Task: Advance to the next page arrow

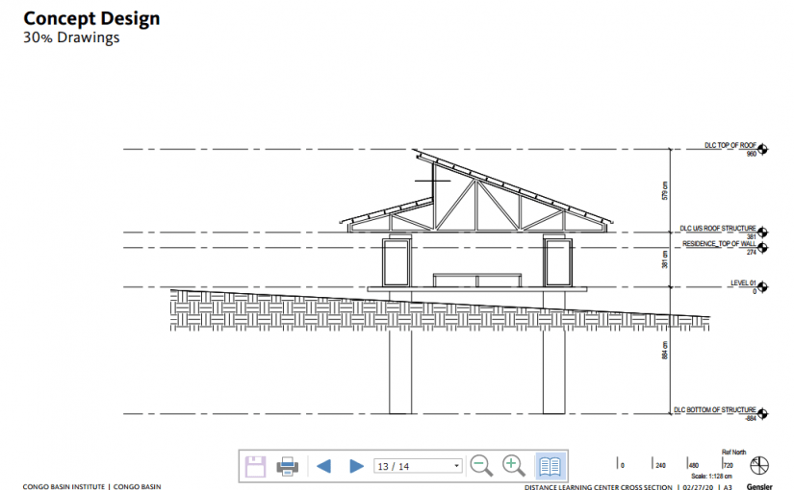Action: coord(355,466)
